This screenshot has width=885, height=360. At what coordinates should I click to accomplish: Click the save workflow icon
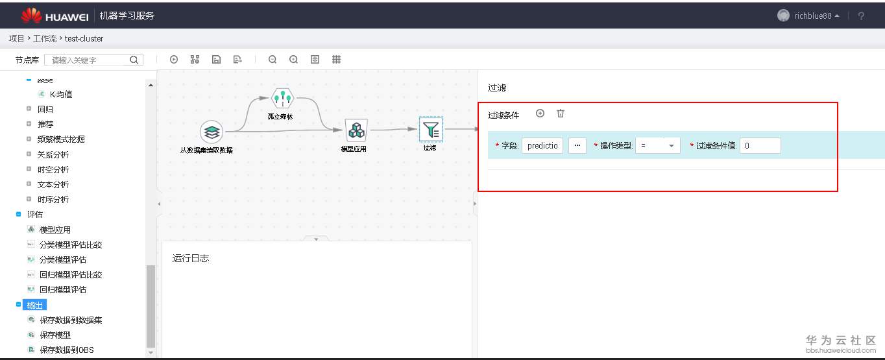(216, 60)
